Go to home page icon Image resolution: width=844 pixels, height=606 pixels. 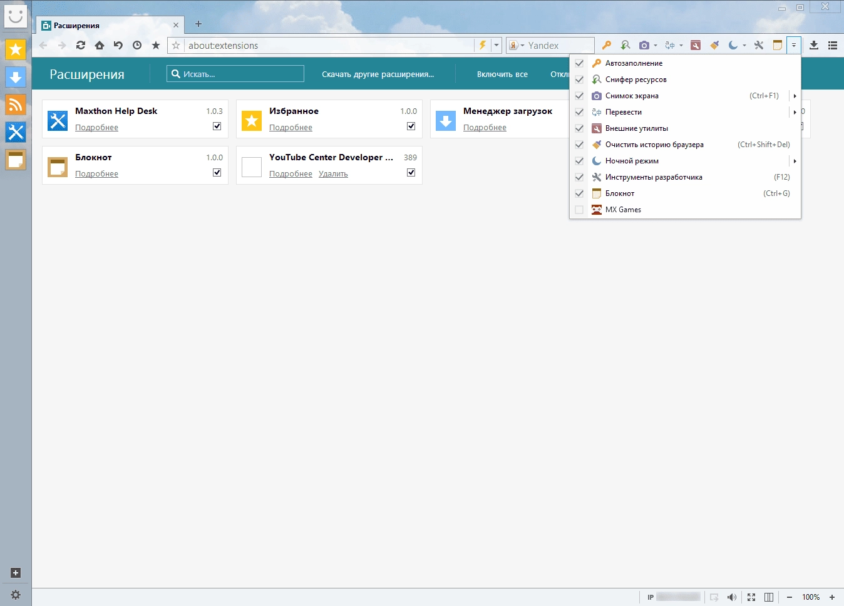pyautogui.click(x=100, y=45)
